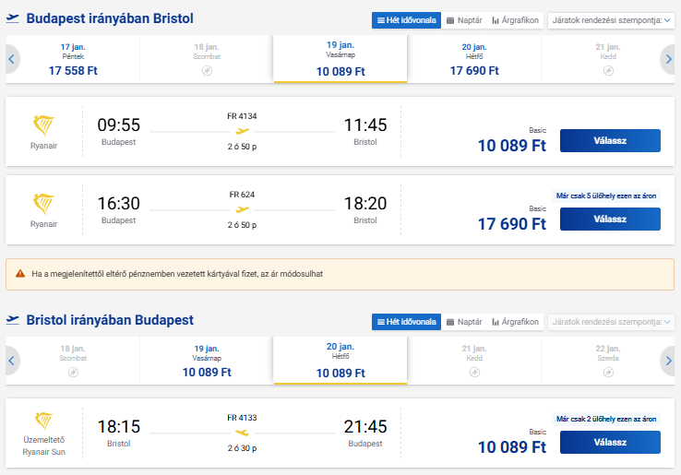Click the yellow plane icon on FR 4133 route

(x=242, y=433)
